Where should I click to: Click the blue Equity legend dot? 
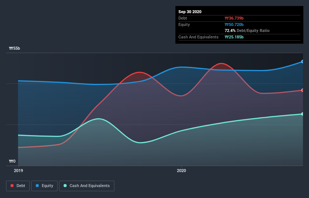(37, 186)
